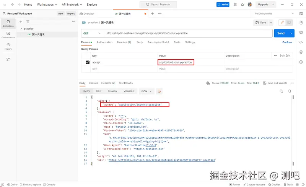Add a new request tab
Screen dimensions: 306x187
(x=152, y=13)
